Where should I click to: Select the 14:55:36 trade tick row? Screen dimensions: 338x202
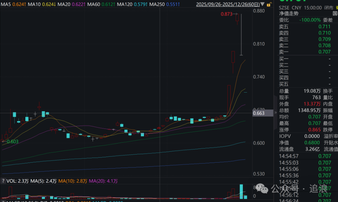pos(305,176)
